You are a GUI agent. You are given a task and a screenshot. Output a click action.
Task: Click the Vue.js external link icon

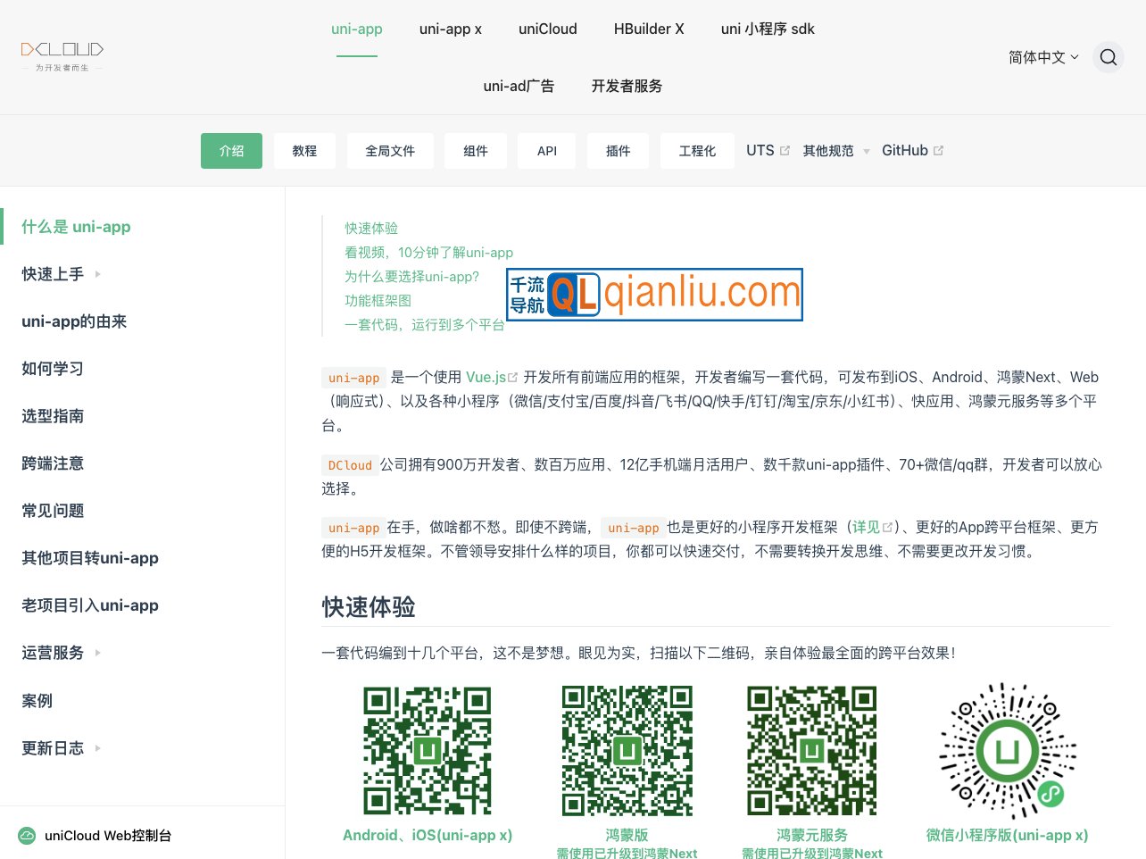[x=512, y=376]
